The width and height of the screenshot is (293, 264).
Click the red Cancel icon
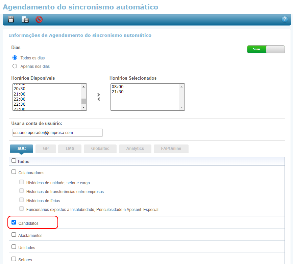pos(39,20)
